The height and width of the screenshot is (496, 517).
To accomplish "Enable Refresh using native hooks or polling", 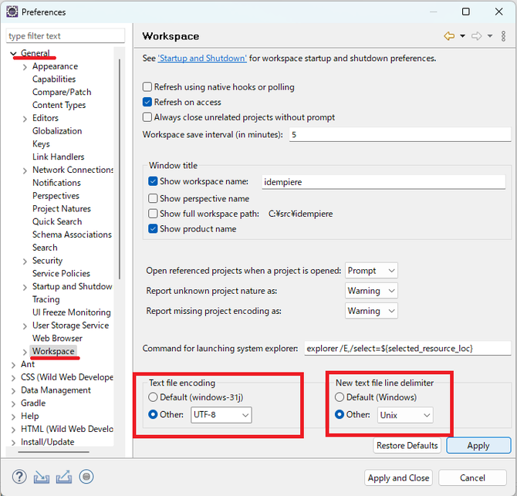I will pos(147,86).
